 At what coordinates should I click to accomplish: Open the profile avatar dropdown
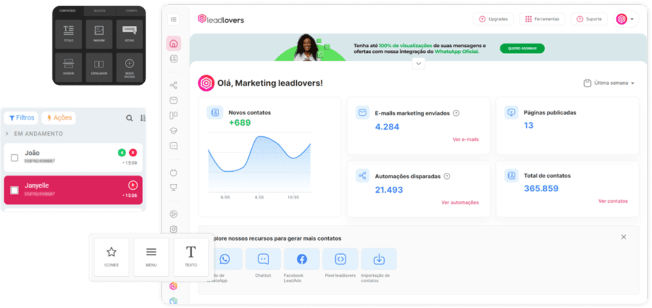pyautogui.click(x=626, y=19)
